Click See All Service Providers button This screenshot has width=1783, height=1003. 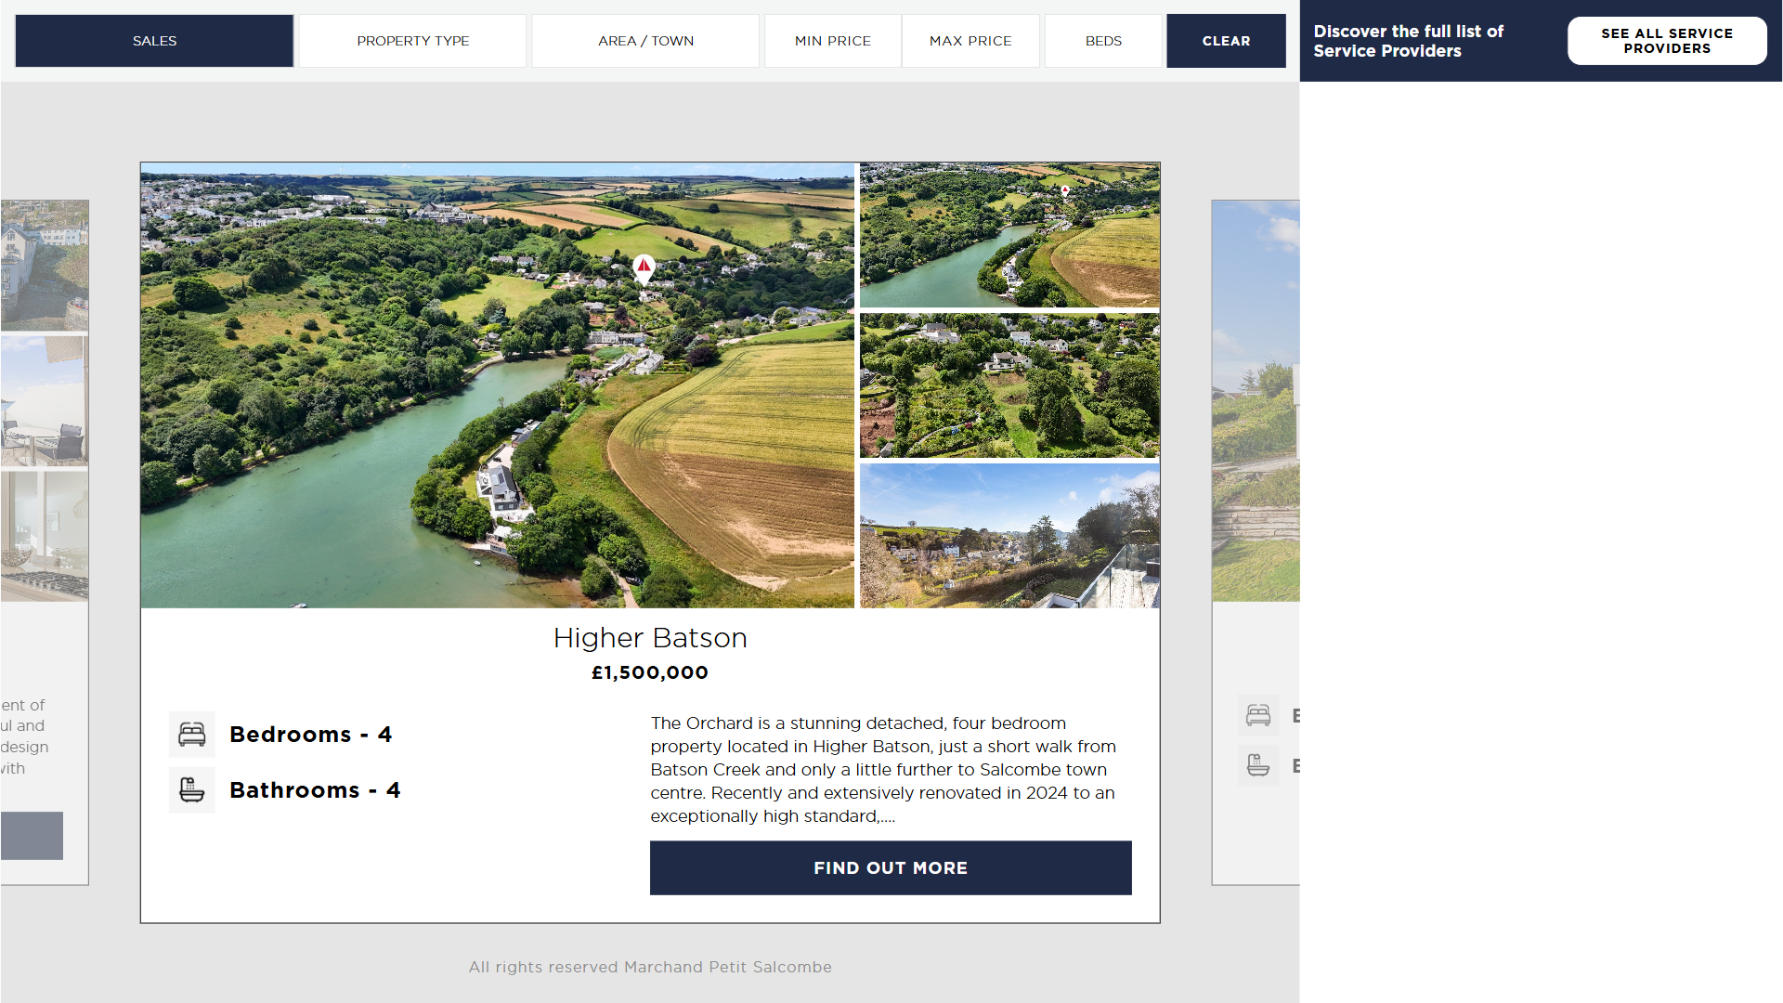[1667, 41]
